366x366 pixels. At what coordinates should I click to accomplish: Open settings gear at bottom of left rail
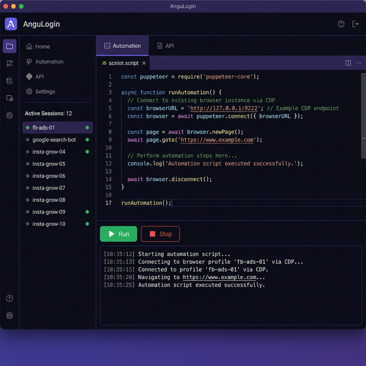click(x=10, y=316)
